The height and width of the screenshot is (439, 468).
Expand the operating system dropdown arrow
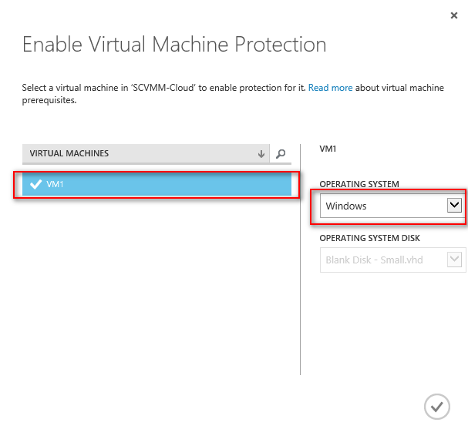pyautogui.click(x=454, y=206)
